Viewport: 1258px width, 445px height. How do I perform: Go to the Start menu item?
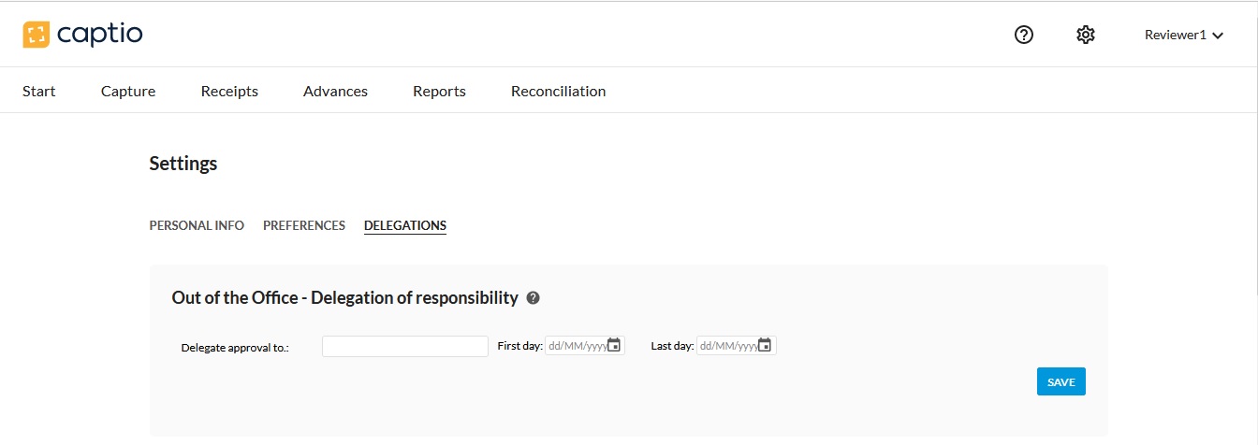(39, 92)
